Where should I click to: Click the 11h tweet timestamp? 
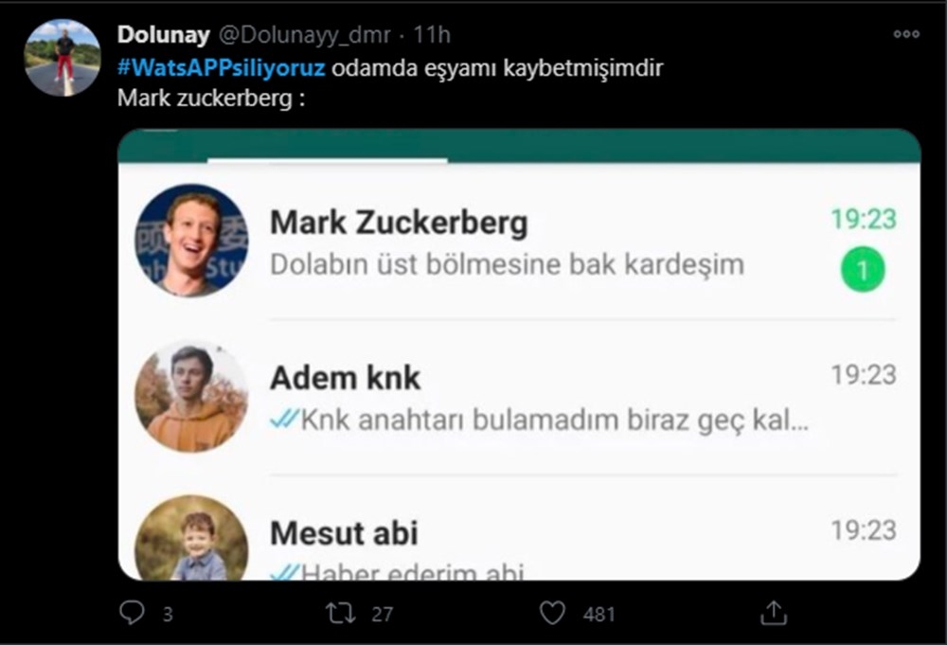coord(432,35)
